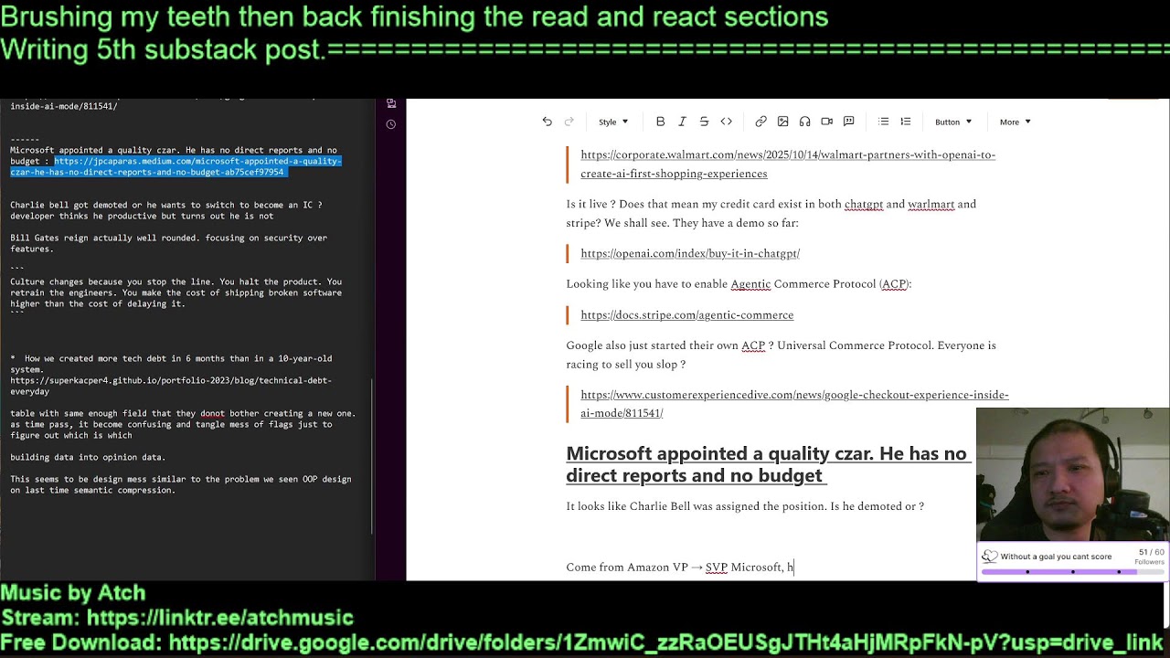Insert a video

point(826,122)
